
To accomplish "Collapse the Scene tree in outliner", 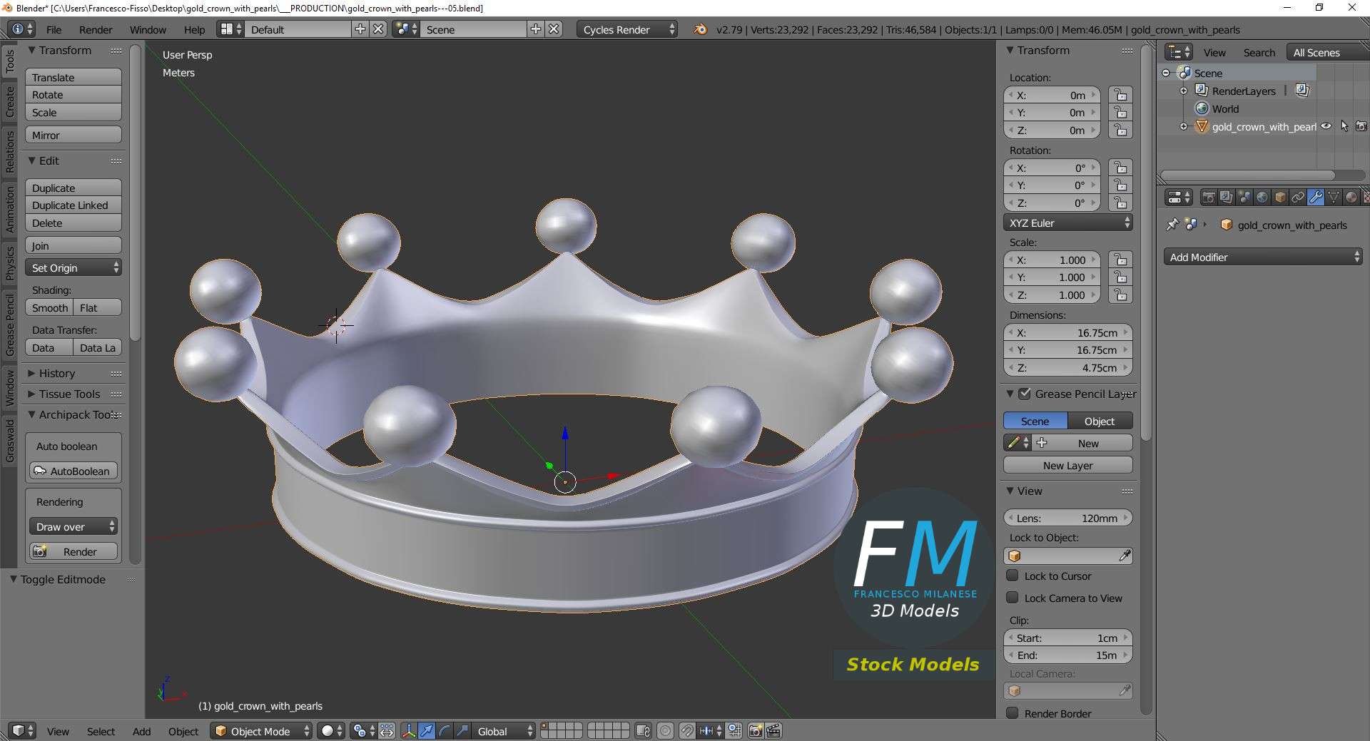I will tap(1166, 73).
